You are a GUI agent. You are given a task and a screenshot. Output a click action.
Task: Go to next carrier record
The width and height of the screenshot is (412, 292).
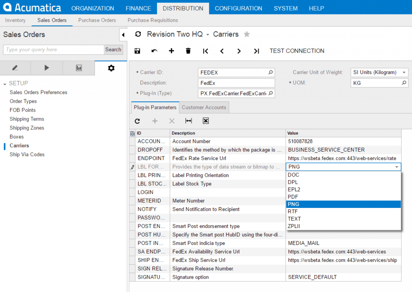coord(239,51)
